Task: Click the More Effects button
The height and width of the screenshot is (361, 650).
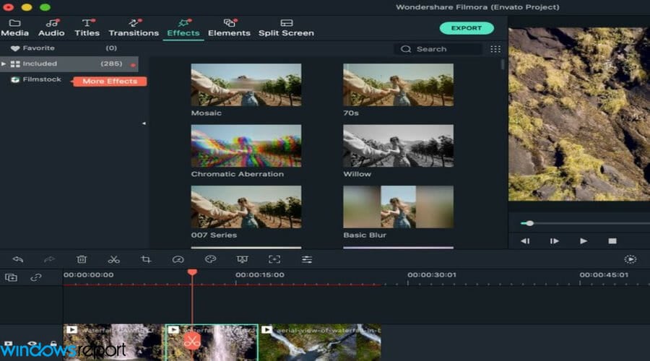Action: [x=110, y=82]
